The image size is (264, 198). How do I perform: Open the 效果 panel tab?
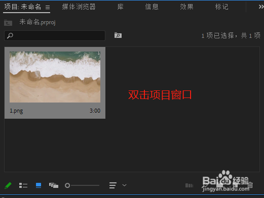tap(186, 7)
